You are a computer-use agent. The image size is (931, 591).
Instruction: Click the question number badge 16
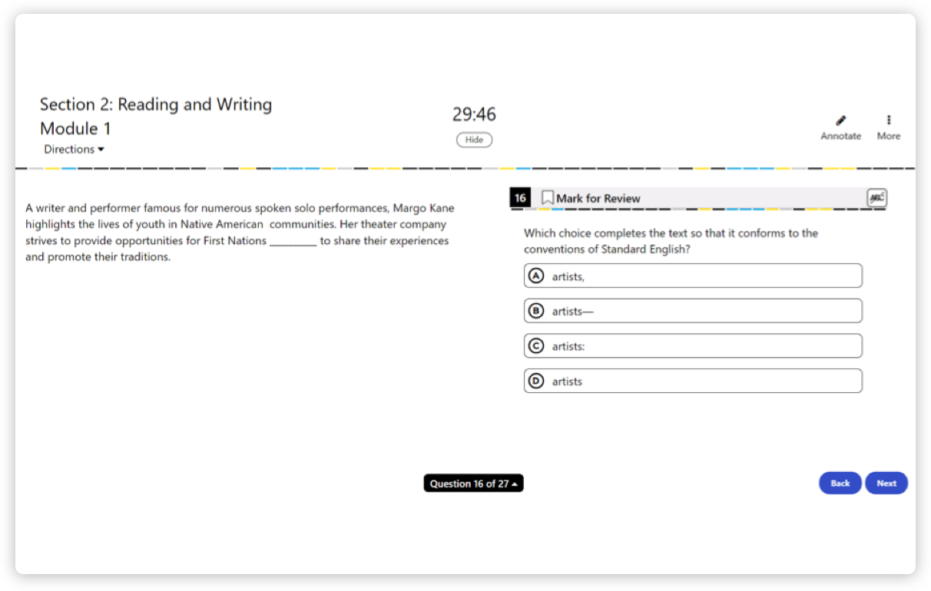[x=520, y=197]
